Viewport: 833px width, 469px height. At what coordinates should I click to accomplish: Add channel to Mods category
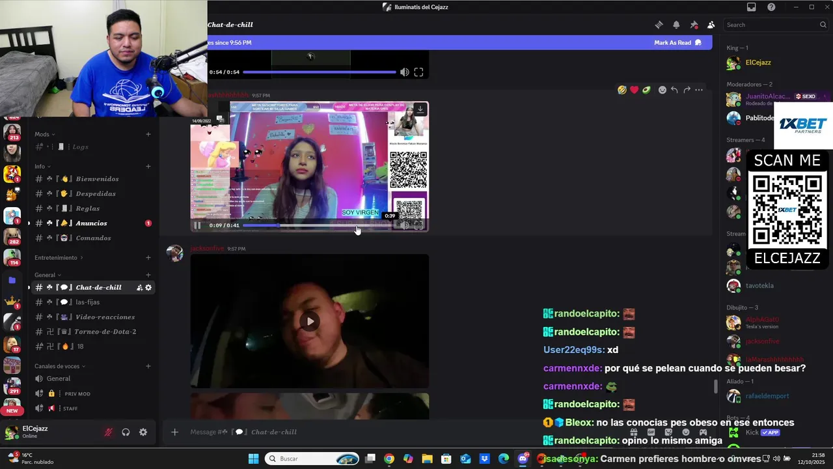[x=148, y=134]
